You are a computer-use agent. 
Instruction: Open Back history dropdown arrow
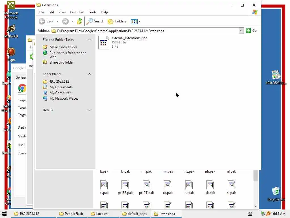pos(57,21)
